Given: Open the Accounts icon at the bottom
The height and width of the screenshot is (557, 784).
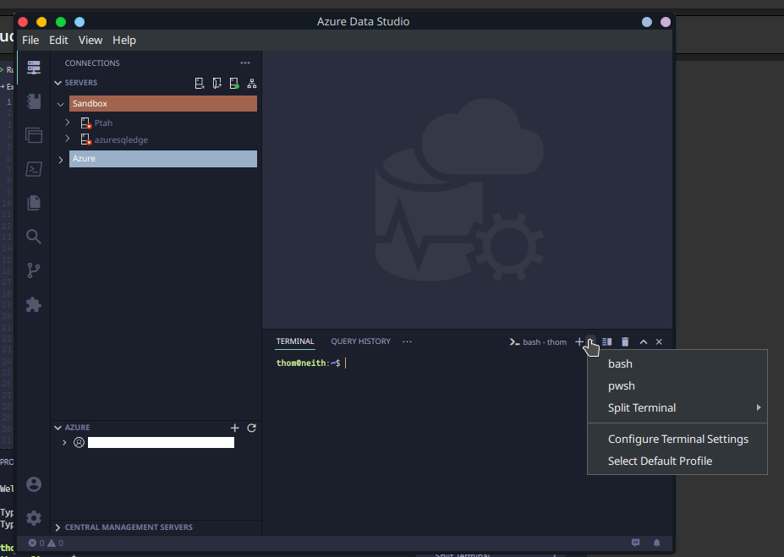Looking at the screenshot, I should pos(33,483).
